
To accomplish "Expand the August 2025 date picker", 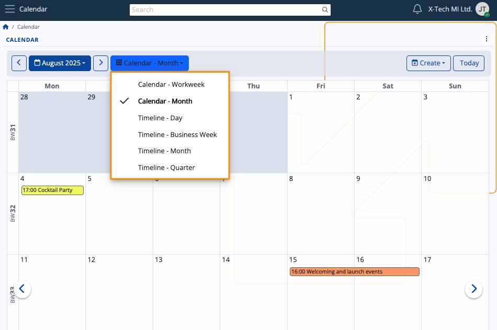I will [x=60, y=63].
